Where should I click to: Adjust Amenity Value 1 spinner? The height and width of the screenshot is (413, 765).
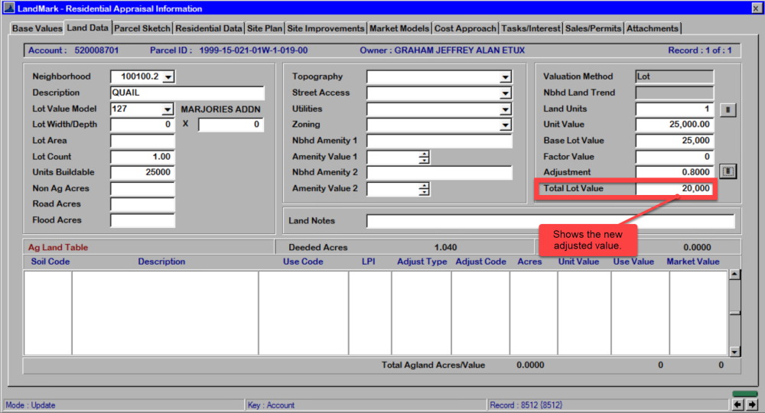(424, 157)
